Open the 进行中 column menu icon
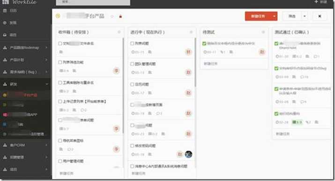The height and width of the screenshot is (181, 335). (191, 32)
